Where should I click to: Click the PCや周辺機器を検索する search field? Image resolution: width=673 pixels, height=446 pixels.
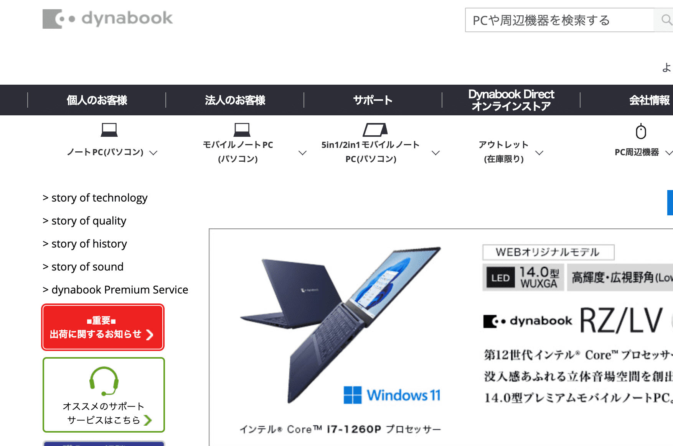click(x=559, y=20)
